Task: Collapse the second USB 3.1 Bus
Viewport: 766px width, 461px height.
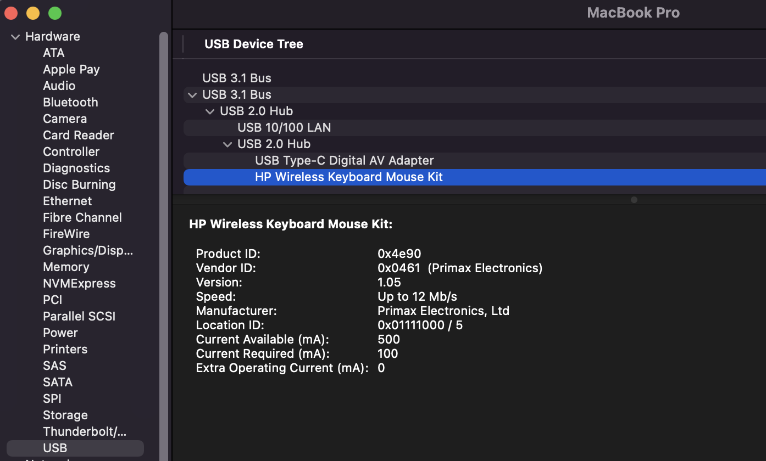Action: tap(192, 95)
